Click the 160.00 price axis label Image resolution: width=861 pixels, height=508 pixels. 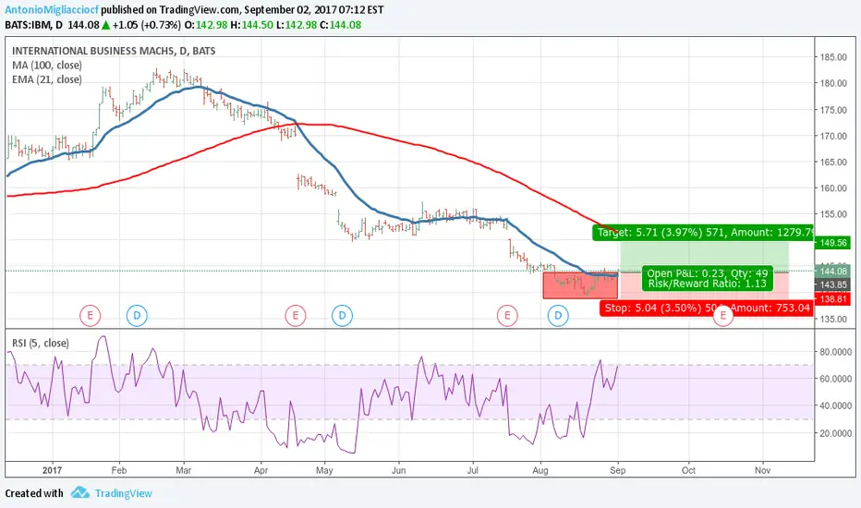833,187
